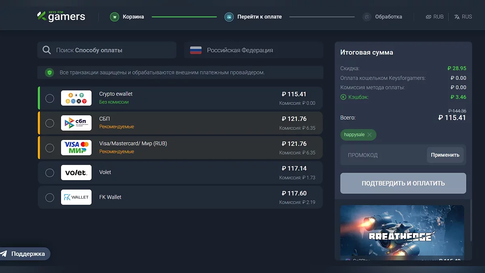Click the card icon for Перейти к оплате
The image size is (485, 273).
tap(229, 17)
